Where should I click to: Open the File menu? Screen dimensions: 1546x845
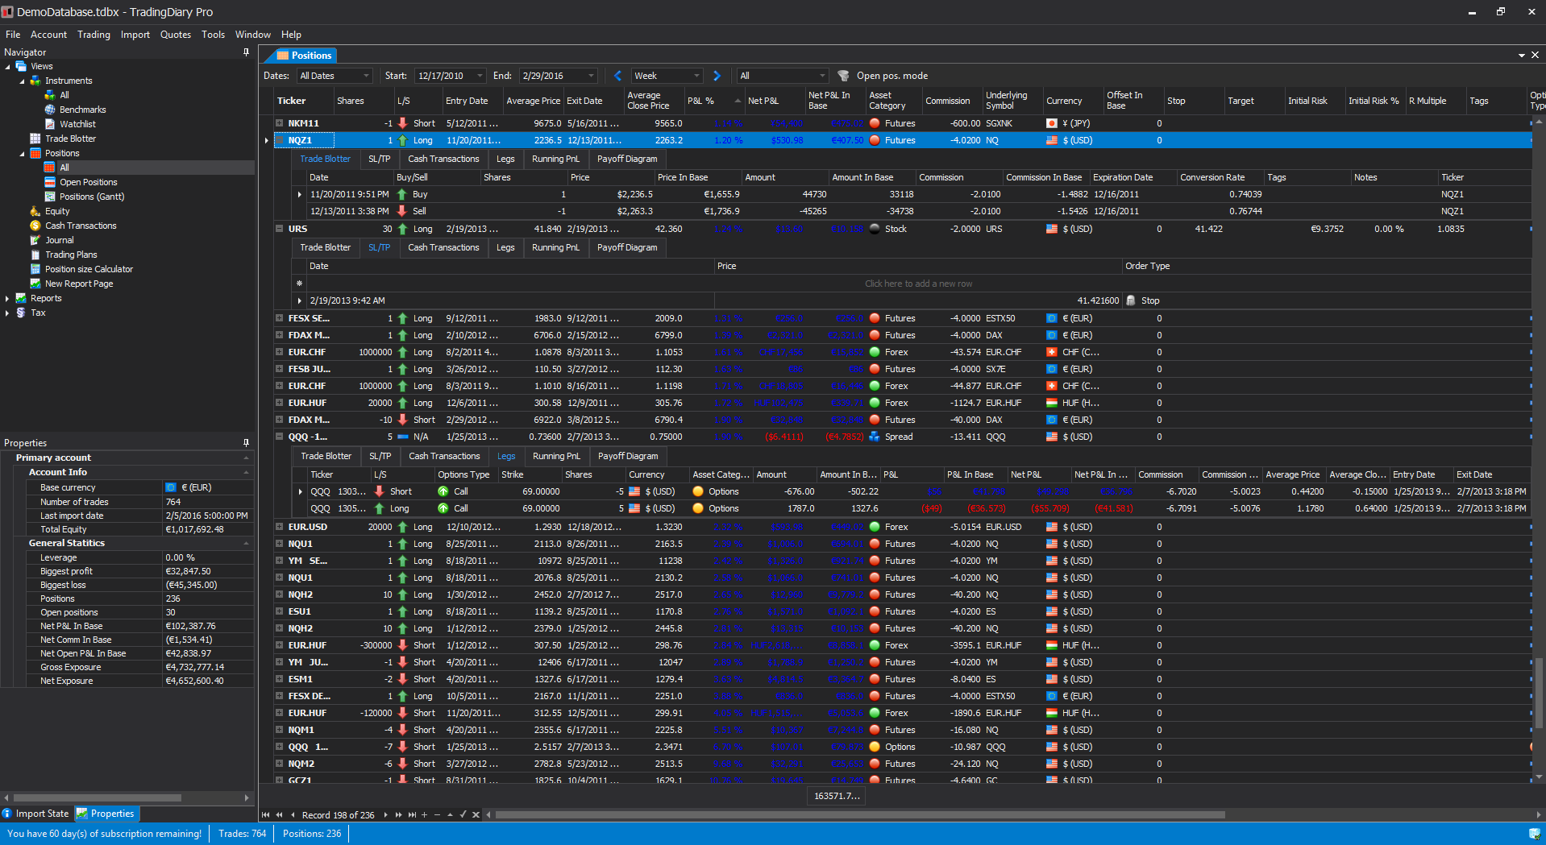pos(13,35)
